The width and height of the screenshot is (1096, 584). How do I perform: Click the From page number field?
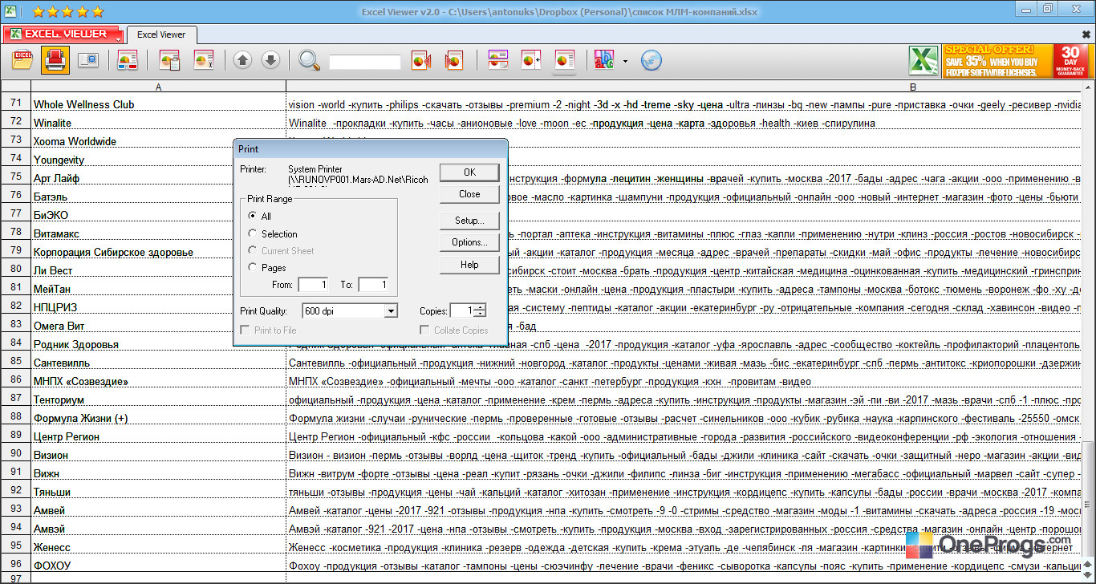[313, 285]
